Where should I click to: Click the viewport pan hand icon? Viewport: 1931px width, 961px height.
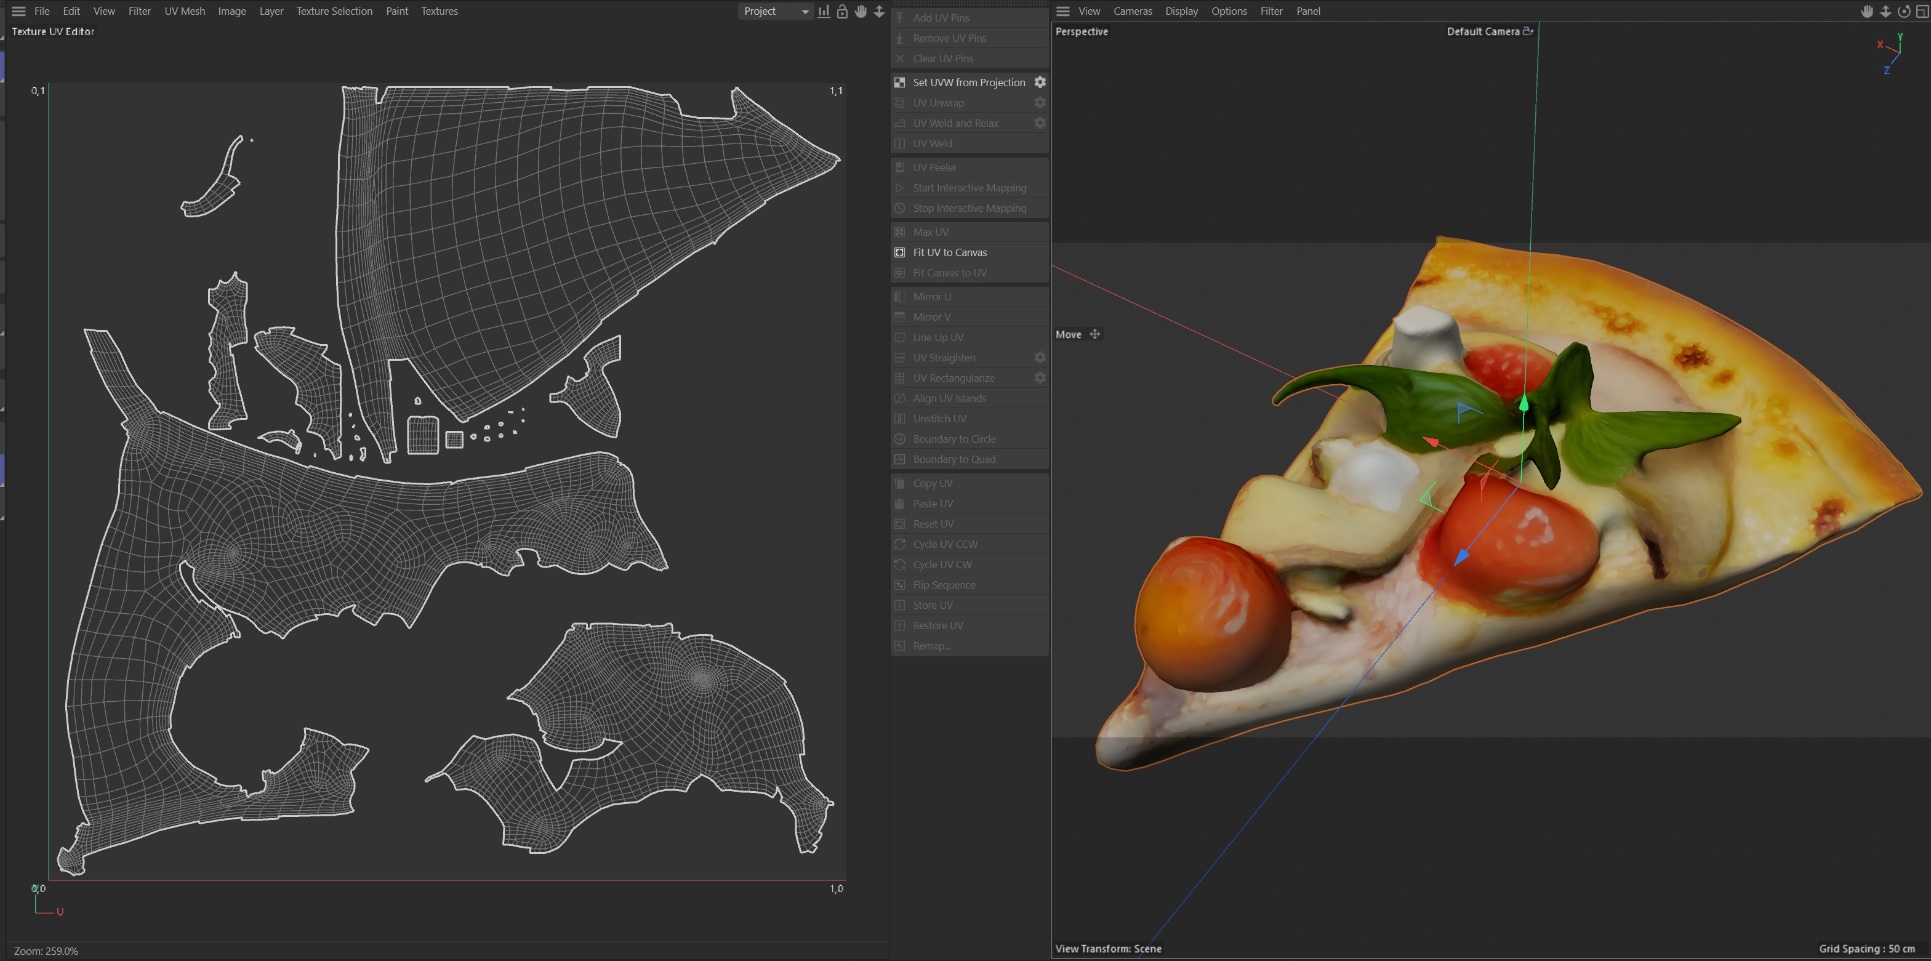(1866, 11)
